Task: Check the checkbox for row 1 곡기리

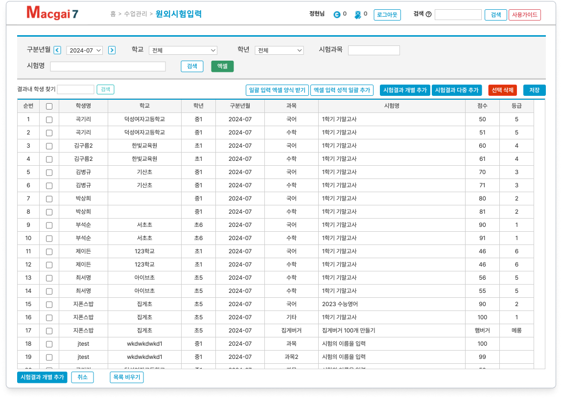Action: [x=49, y=119]
